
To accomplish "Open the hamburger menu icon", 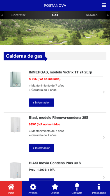I will click(x=104, y=5).
